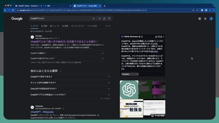Collapse the Glarity Summary panel

pyautogui.click(x=164, y=37)
